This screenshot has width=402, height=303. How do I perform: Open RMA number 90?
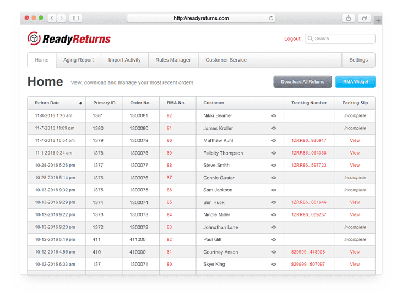click(x=169, y=140)
